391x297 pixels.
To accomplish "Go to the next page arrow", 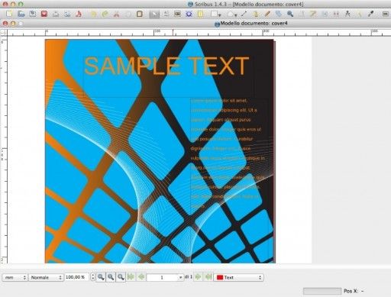I will coord(198,277).
